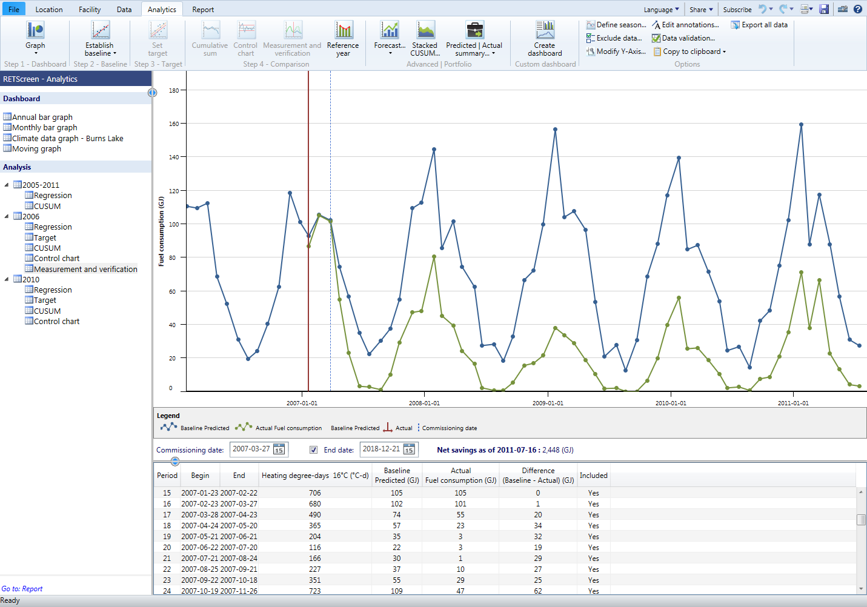Open Commissioning date calendar picker
The width and height of the screenshot is (867, 607).
click(279, 449)
